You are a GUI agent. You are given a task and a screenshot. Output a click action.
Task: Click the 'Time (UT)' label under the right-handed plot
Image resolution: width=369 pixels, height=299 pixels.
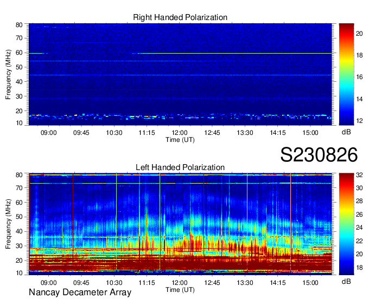180,140
